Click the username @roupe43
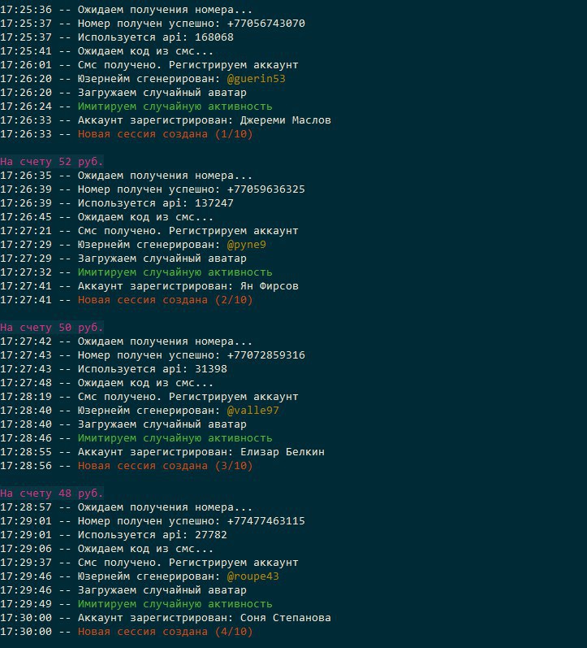Viewport: 587px width, 648px height. pyautogui.click(x=253, y=576)
